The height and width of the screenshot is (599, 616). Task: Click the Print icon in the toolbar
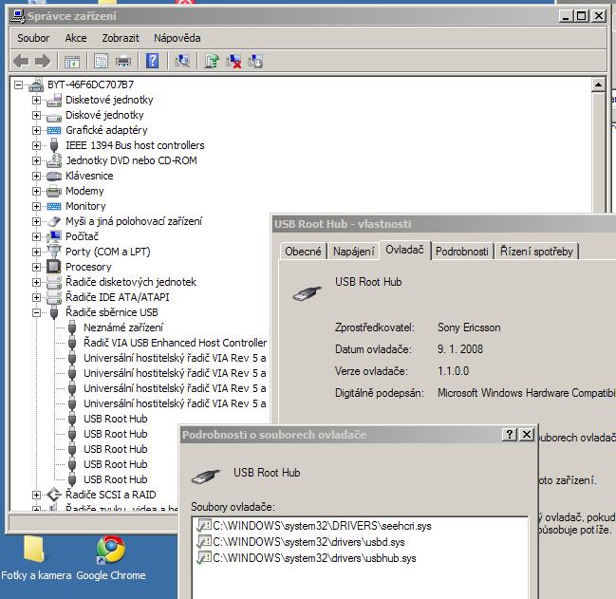click(123, 61)
